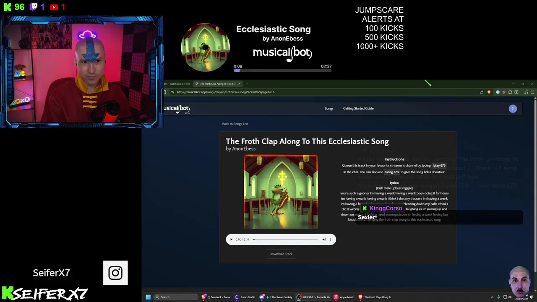The height and width of the screenshot is (302, 537).
Task: Click the microphone icon in the system tray
Action: (x=499, y=297)
